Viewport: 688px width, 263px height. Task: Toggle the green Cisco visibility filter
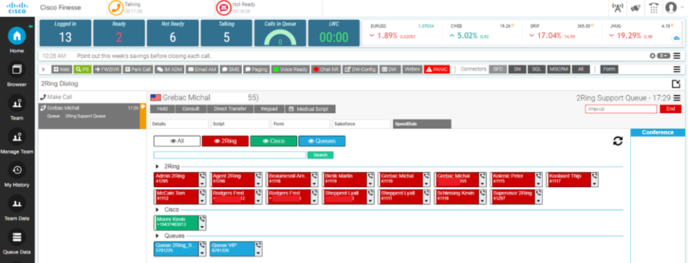(x=274, y=141)
